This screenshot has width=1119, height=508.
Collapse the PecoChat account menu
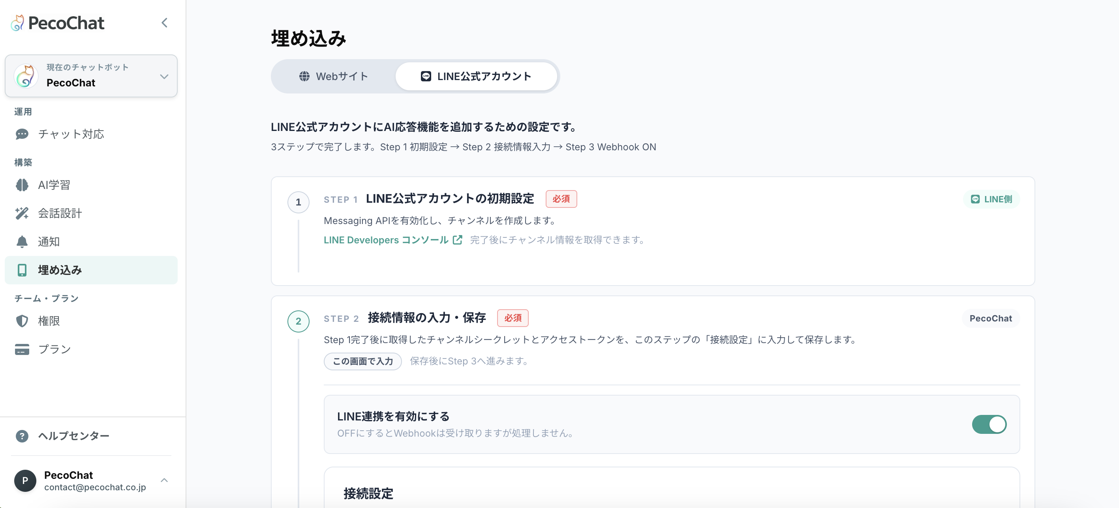tap(164, 480)
